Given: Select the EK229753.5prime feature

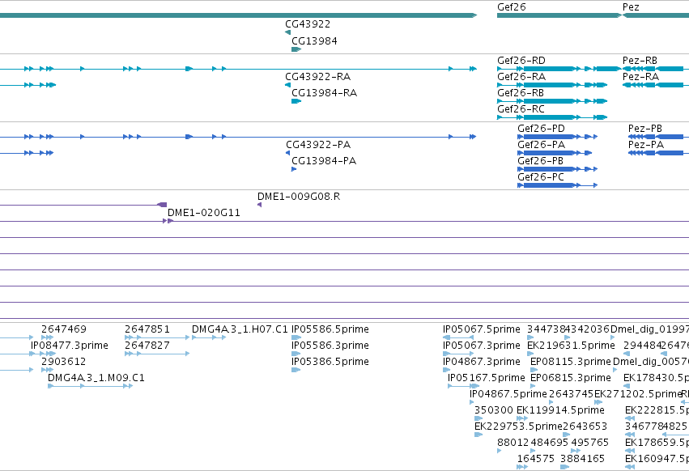Looking at the screenshot, I should click(x=478, y=435).
